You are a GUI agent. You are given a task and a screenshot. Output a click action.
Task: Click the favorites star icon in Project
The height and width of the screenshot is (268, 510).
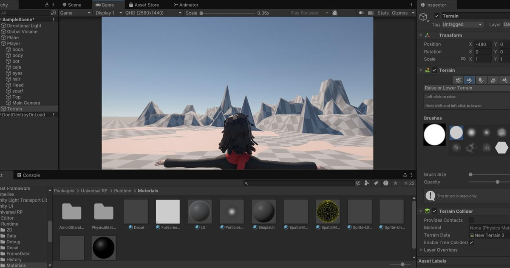395,183
